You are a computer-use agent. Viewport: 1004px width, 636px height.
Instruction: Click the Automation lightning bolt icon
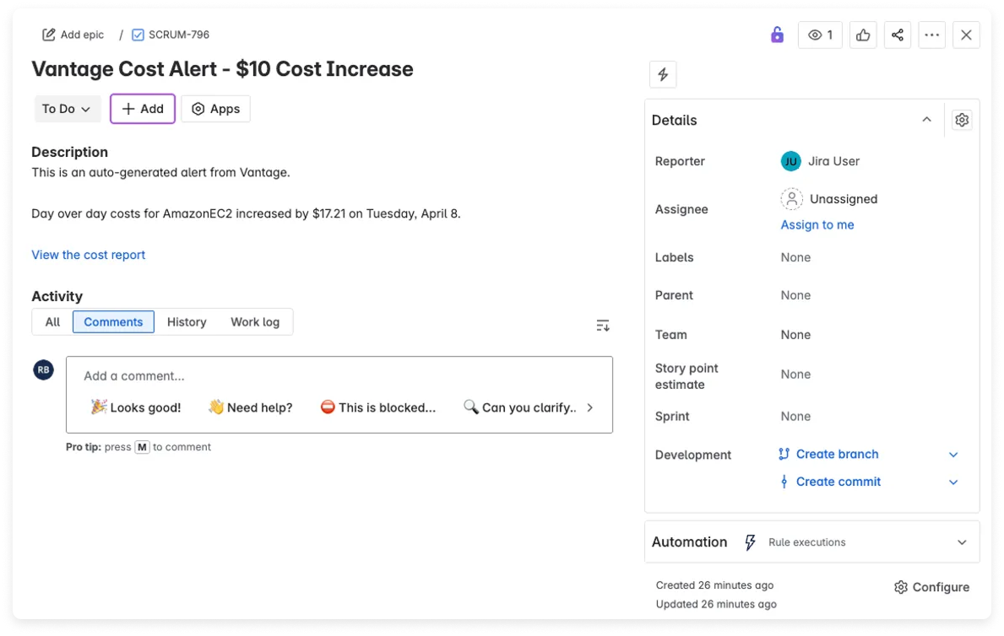click(x=750, y=542)
